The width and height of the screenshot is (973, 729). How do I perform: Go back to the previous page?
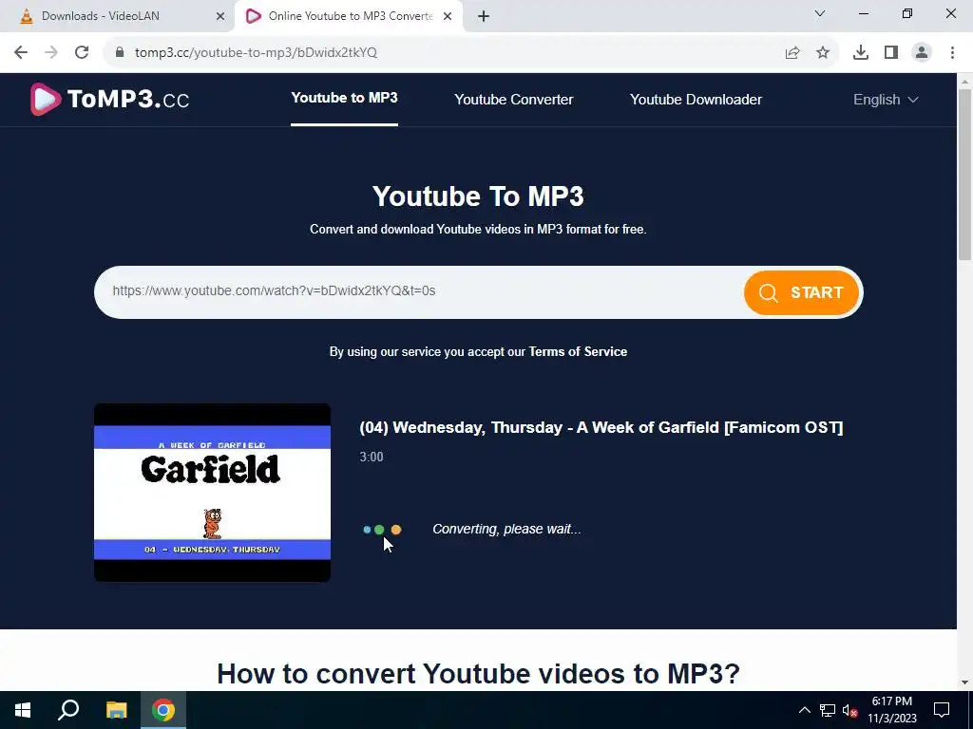coord(21,53)
